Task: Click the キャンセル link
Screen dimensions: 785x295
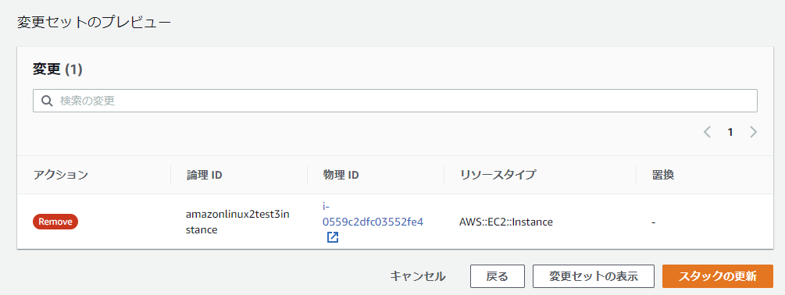Action: coord(418,276)
